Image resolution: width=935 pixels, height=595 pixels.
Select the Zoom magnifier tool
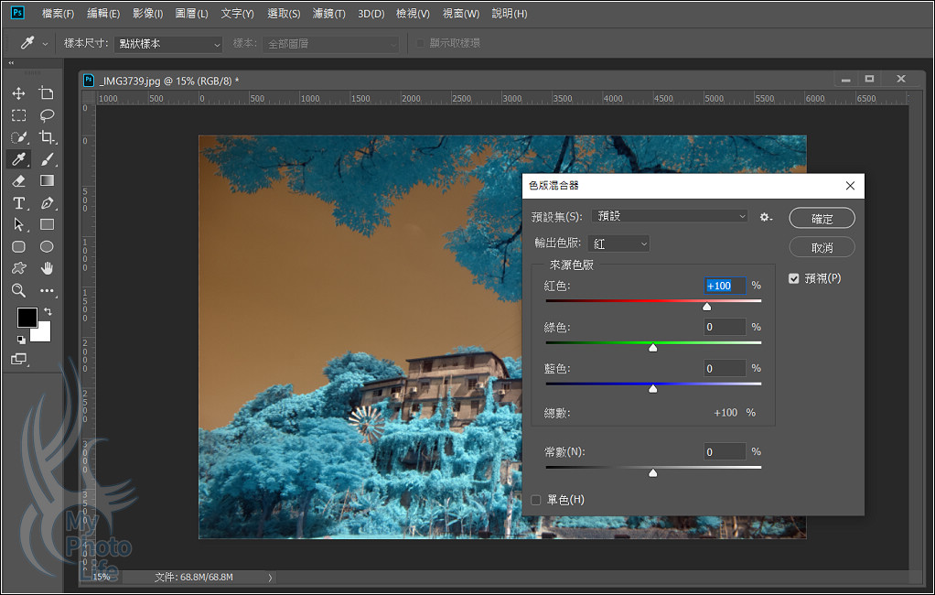point(18,291)
